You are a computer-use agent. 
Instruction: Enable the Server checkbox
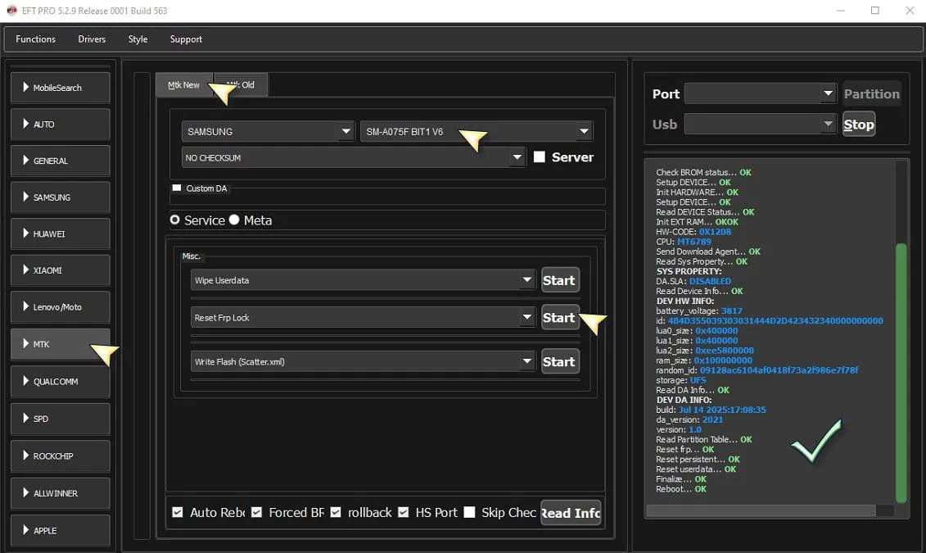[x=540, y=157]
